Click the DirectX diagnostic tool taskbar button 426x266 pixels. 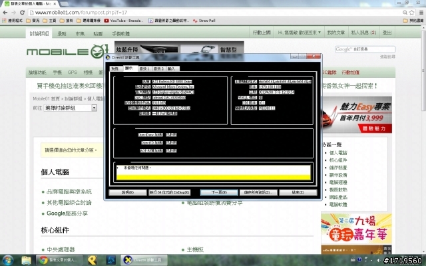tap(144, 260)
